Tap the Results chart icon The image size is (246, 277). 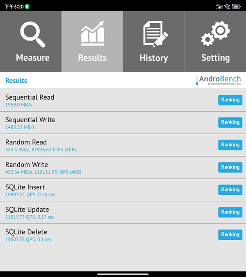pos(92,34)
